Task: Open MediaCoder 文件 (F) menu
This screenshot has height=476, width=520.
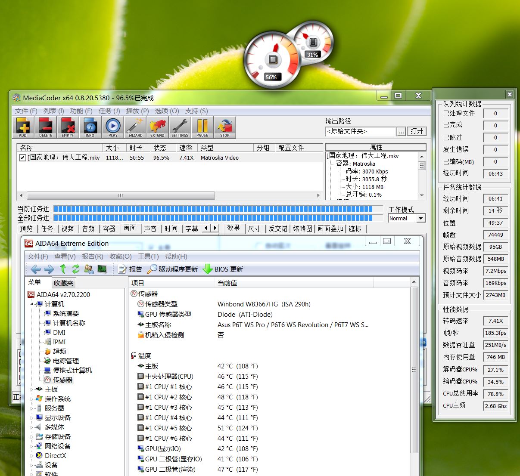Action: click(26, 111)
